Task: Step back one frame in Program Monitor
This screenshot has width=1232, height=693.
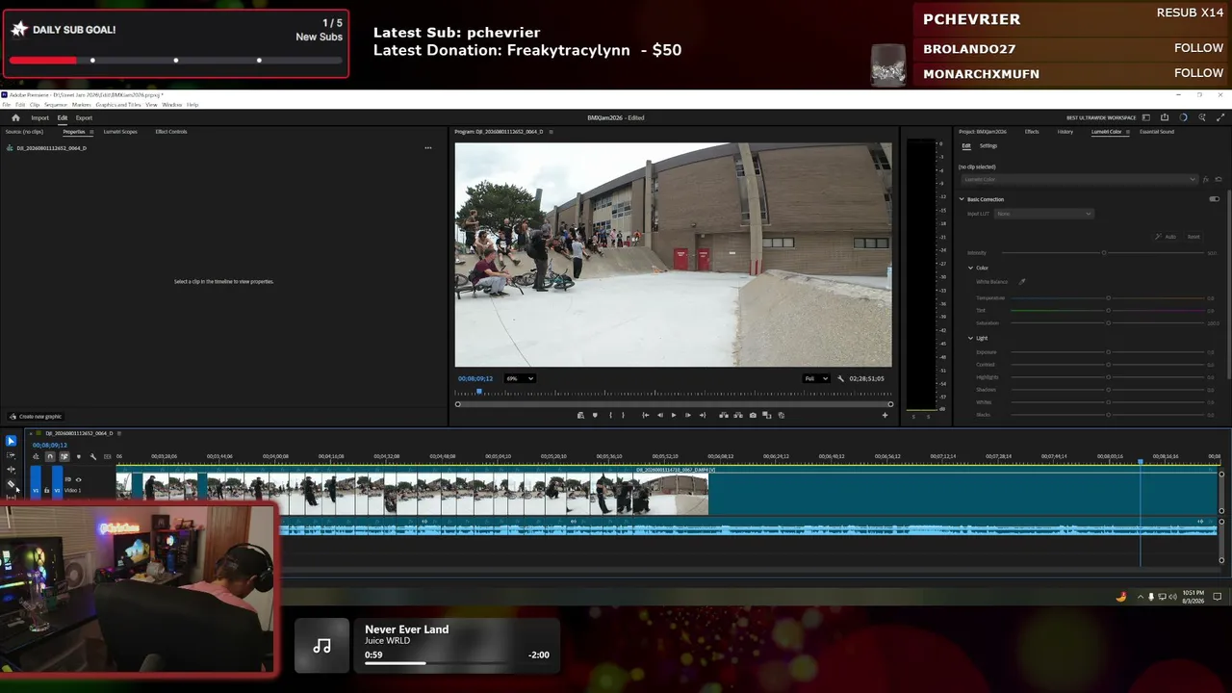Action: point(659,415)
